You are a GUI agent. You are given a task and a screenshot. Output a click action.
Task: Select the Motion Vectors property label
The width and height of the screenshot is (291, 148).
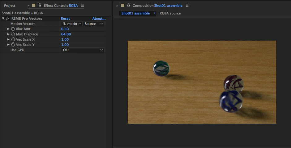23,24
